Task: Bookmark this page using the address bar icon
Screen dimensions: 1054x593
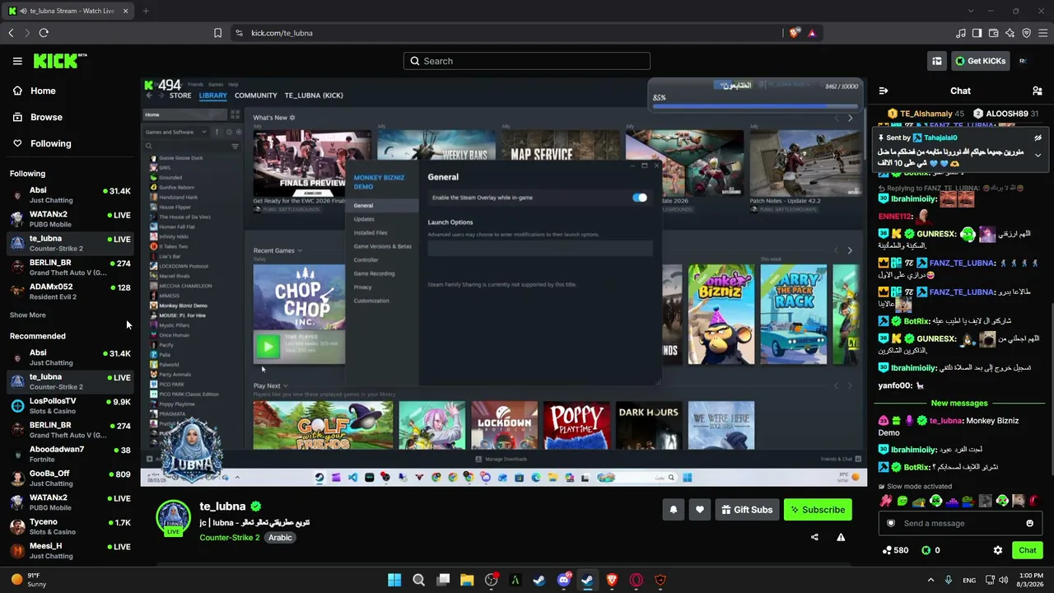Action: click(x=217, y=33)
